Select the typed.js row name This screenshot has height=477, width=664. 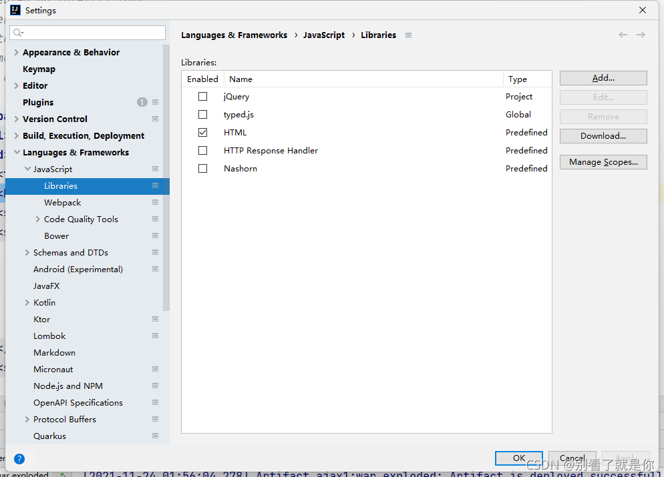[x=238, y=115]
